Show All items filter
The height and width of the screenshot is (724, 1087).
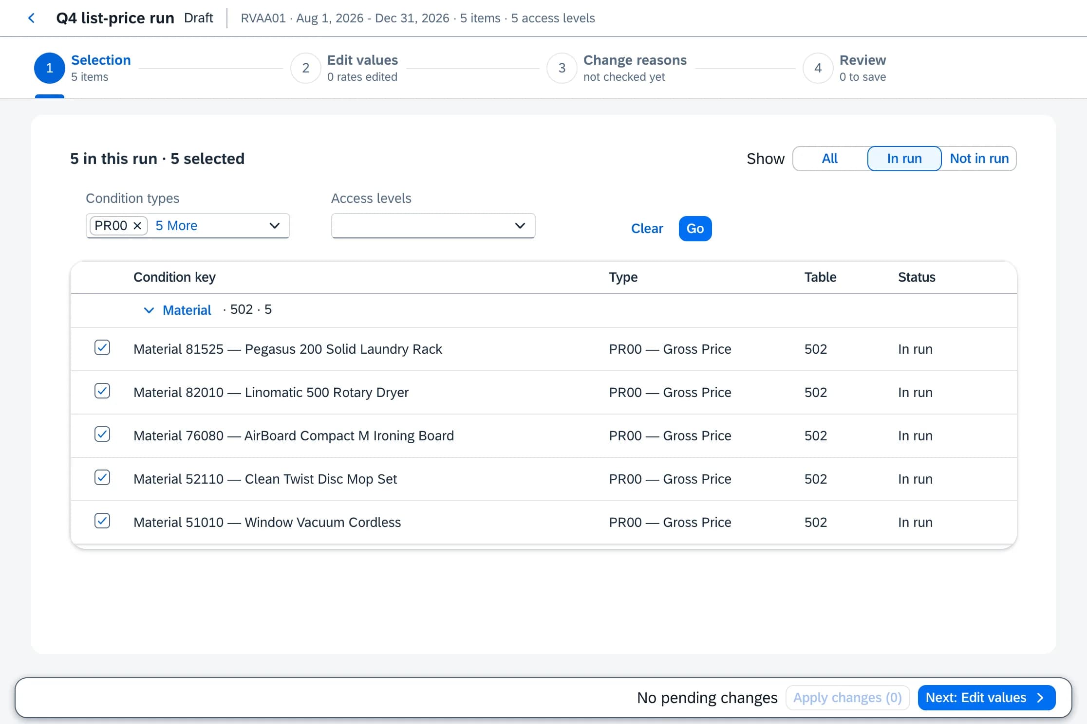(830, 159)
